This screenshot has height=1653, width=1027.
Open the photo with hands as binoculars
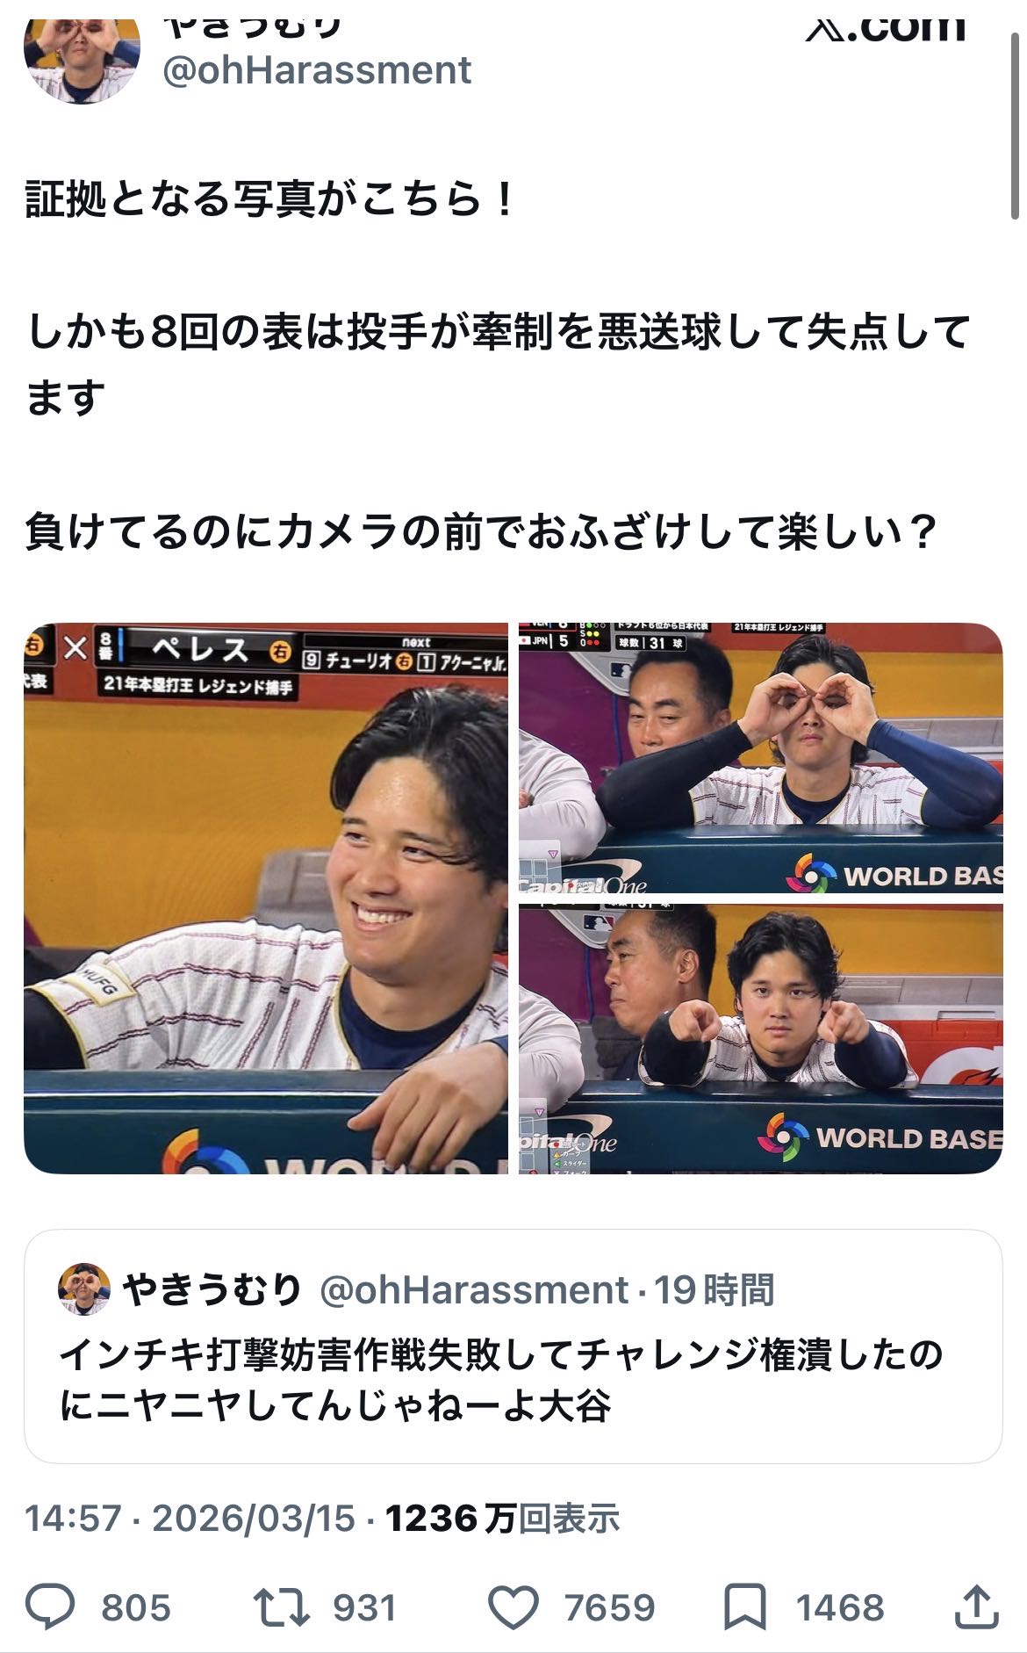pos(760,758)
